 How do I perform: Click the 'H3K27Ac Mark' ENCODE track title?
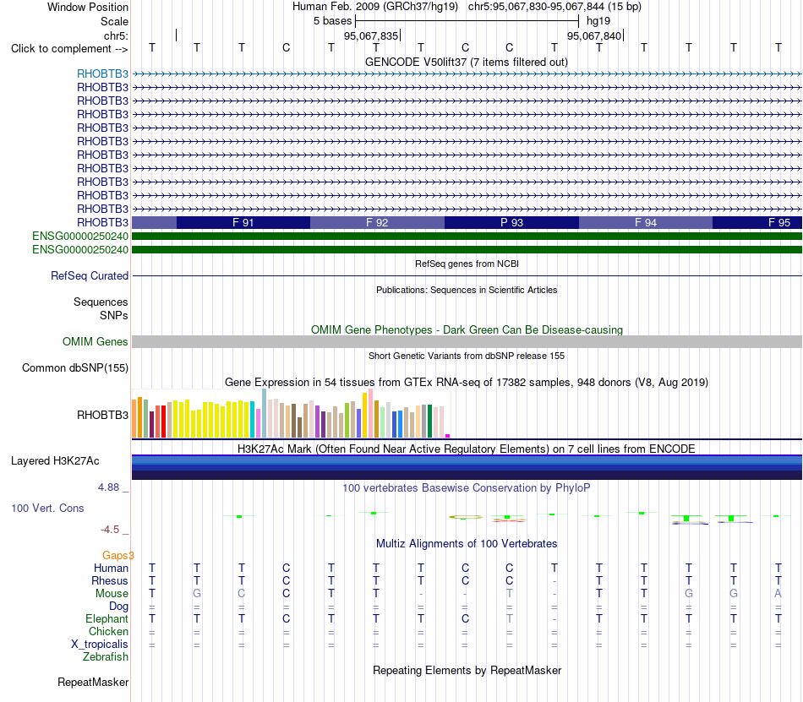(x=467, y=449)
